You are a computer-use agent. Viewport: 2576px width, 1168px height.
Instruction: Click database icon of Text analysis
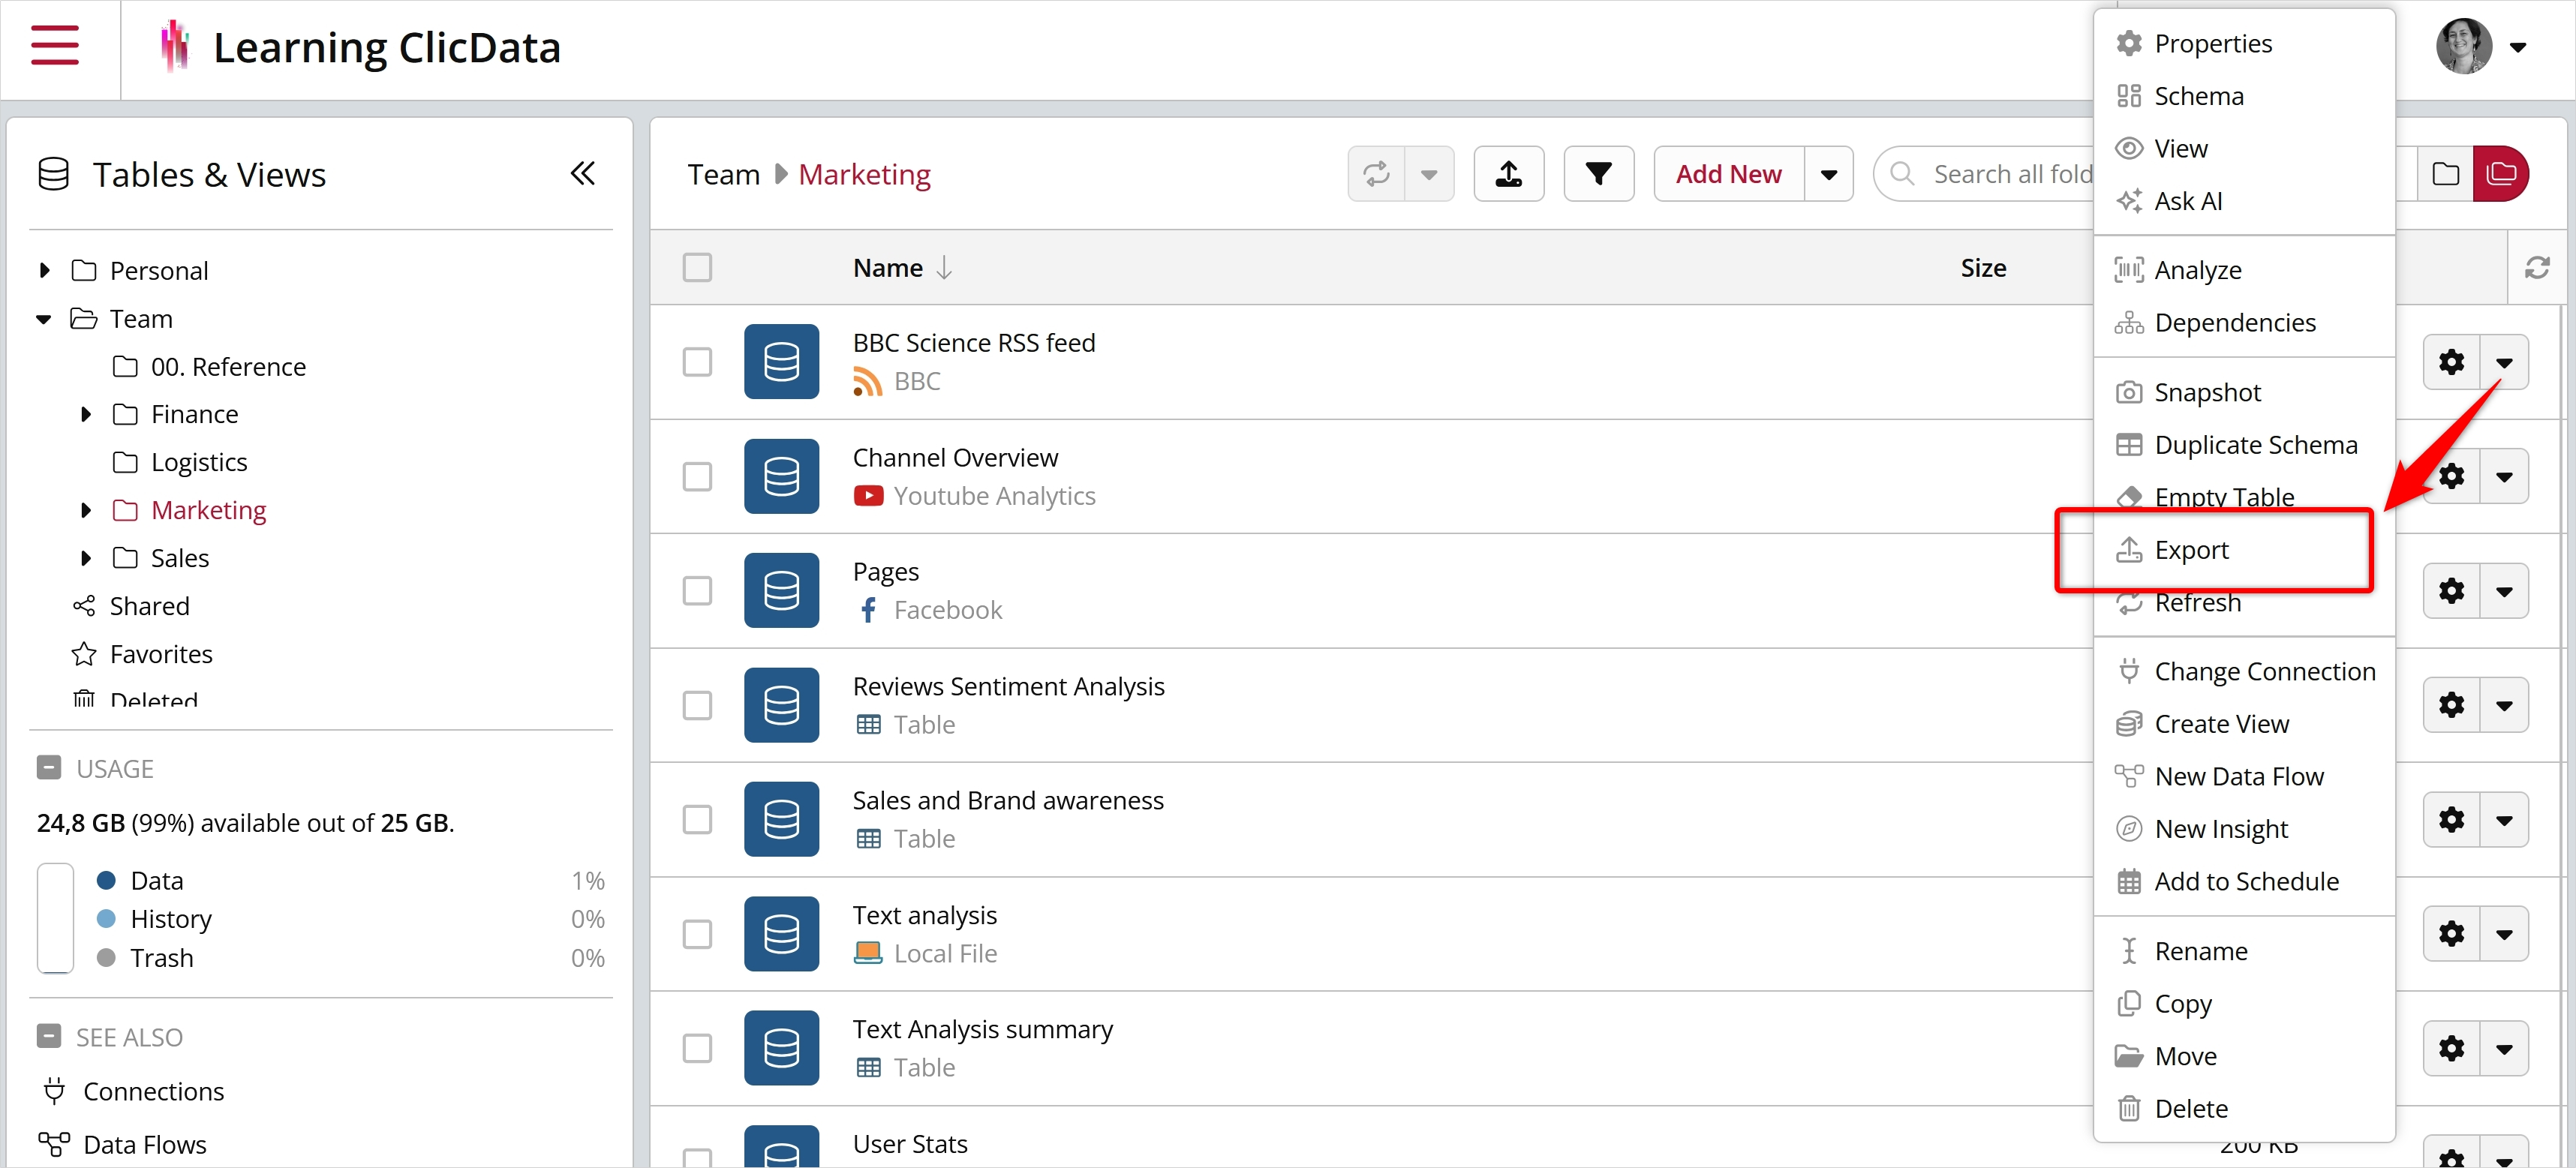pos(781,934)
